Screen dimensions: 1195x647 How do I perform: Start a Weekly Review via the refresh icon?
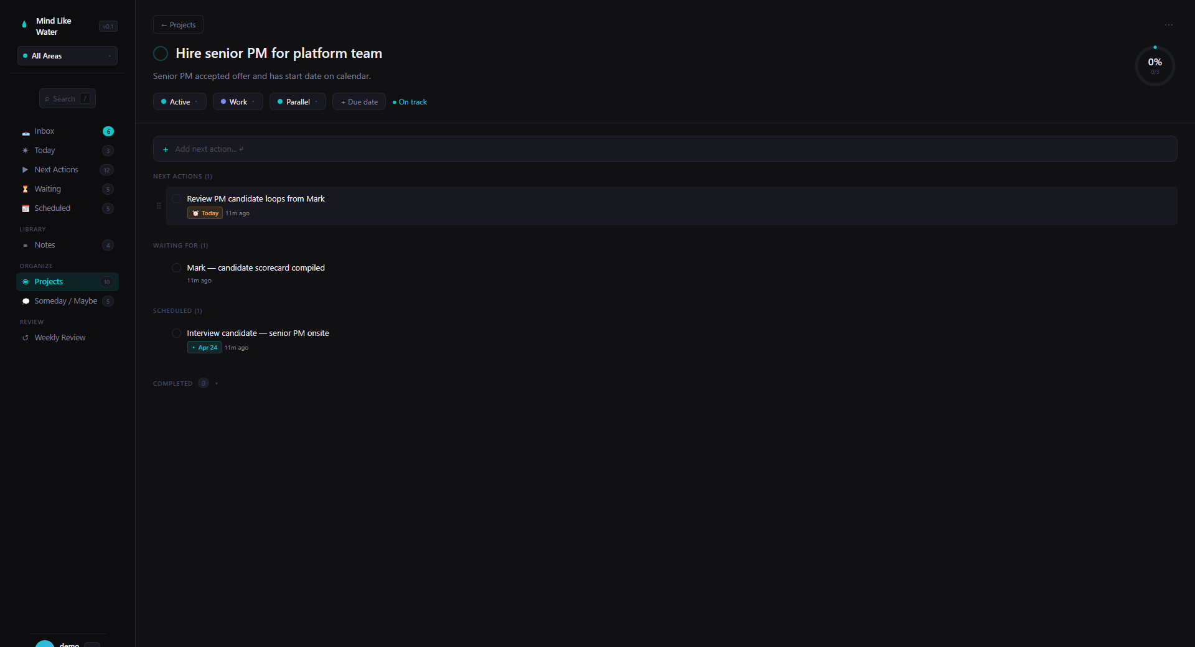(25, 338)
